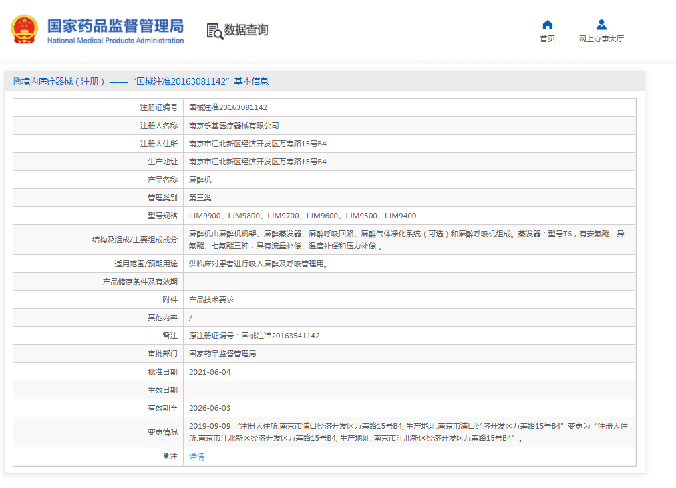Open 网上办事大厅 text label
Image resolution: width=676 pixels, height=488 pixels.
click(x=601, y=39)
